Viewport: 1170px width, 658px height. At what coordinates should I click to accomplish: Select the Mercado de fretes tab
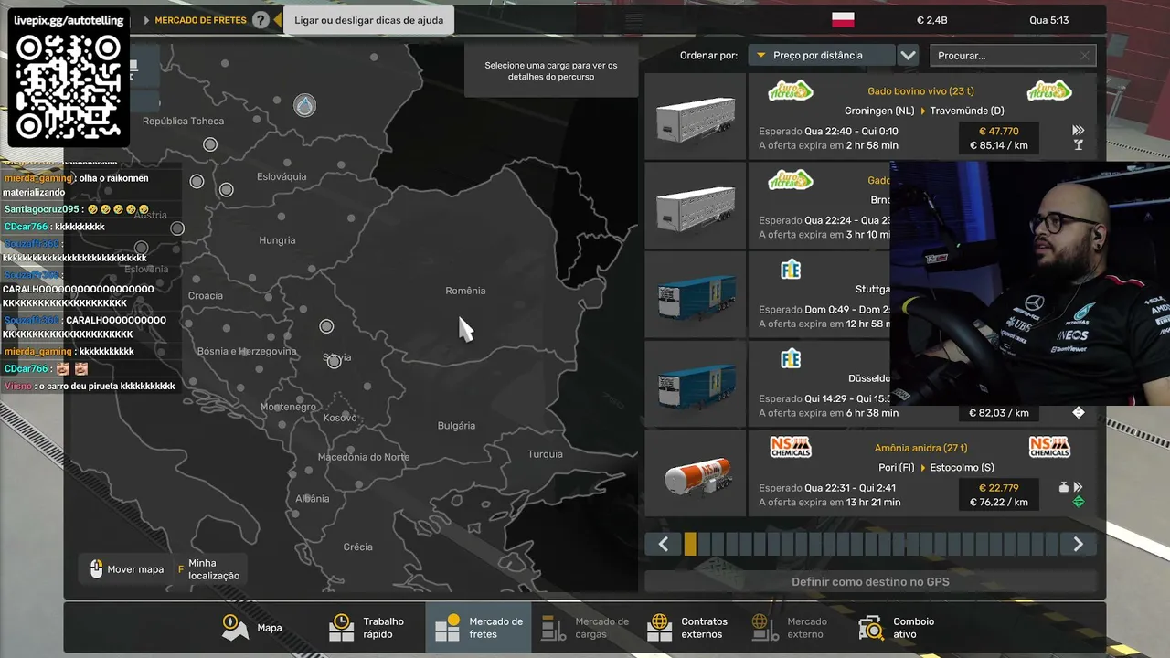[x=479, y=628]
